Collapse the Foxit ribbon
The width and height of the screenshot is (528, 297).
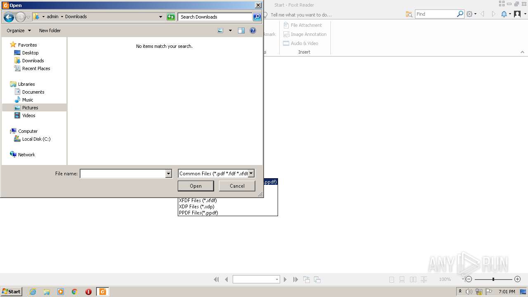pyautogui.click(x=522, y=52)
